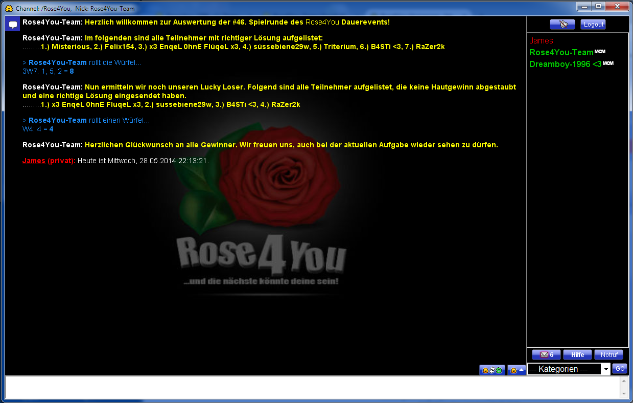The height and width of the screenshot is (403, 633).
Task: Toggle the muted sound speaker button
Action: 562,25
